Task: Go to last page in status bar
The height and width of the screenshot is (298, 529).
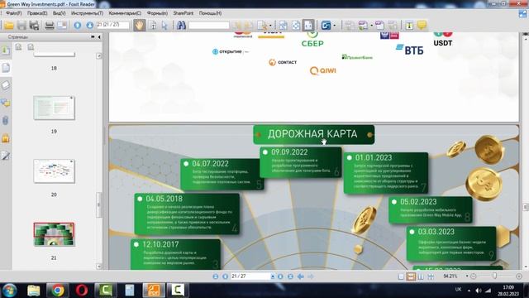Action: 290,276
